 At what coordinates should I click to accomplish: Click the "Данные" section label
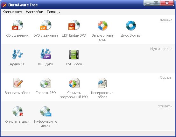pyautogui.click(x=166, y=20)
